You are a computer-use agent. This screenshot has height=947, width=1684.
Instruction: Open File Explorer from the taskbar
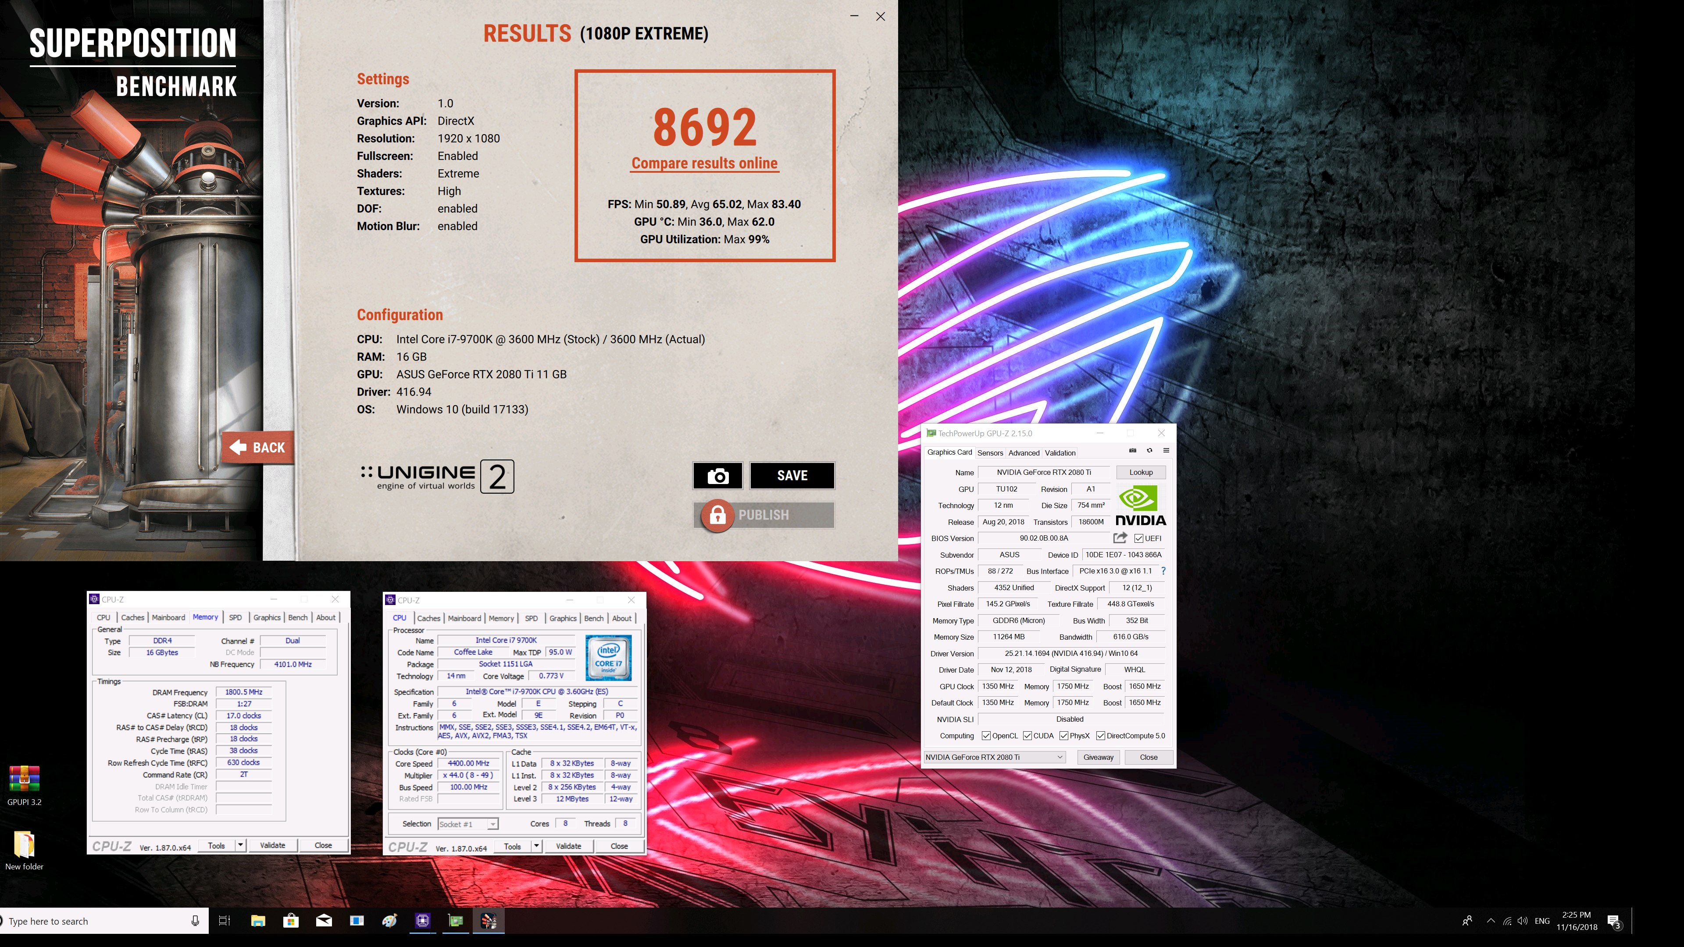[257, 921]
